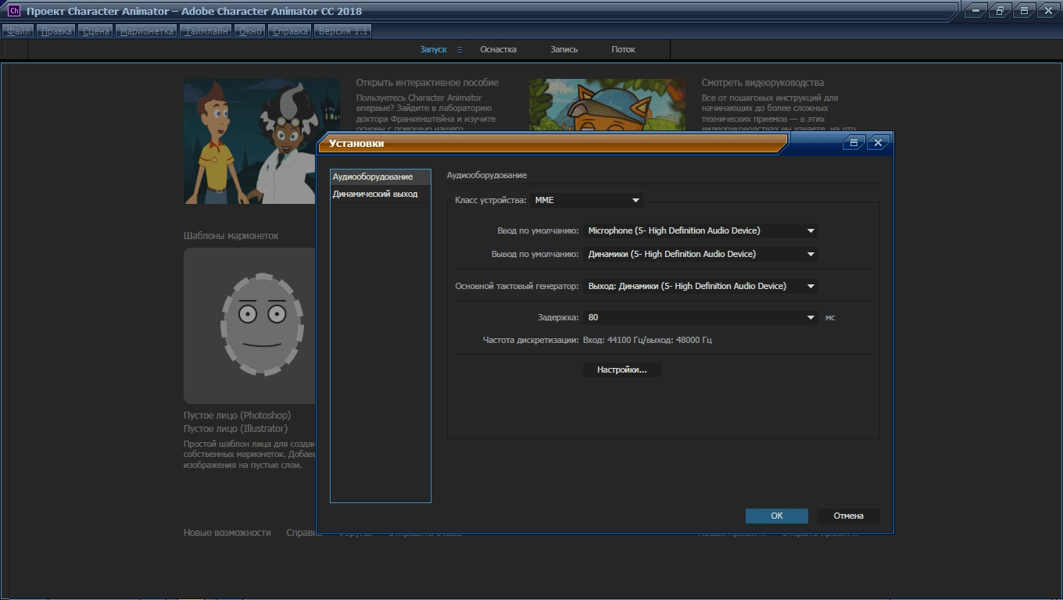Screen dimensions: 1063x600
Task: Open the Пустое лицо (Illustrator) template link
Action: tap(235, 429)
